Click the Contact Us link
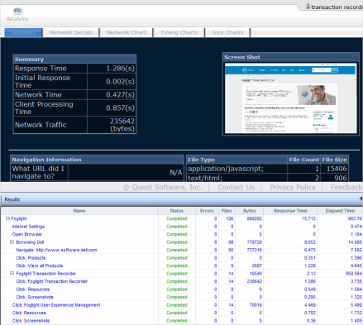 tap(236, 188)
